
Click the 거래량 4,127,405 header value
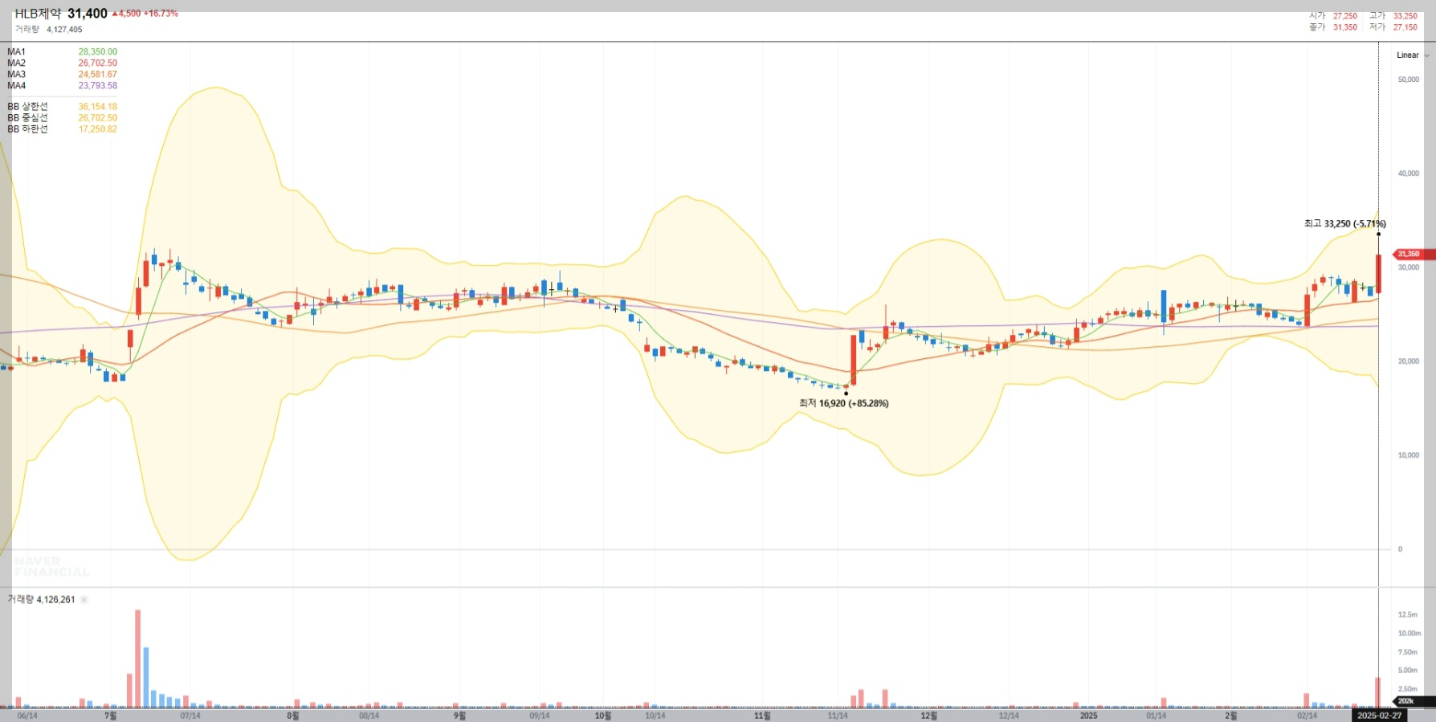coord(48,30)
